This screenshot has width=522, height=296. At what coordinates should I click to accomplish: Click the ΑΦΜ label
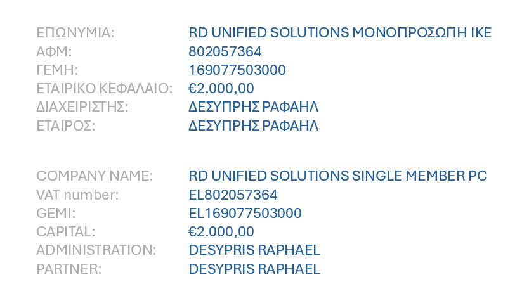[55, 51]
